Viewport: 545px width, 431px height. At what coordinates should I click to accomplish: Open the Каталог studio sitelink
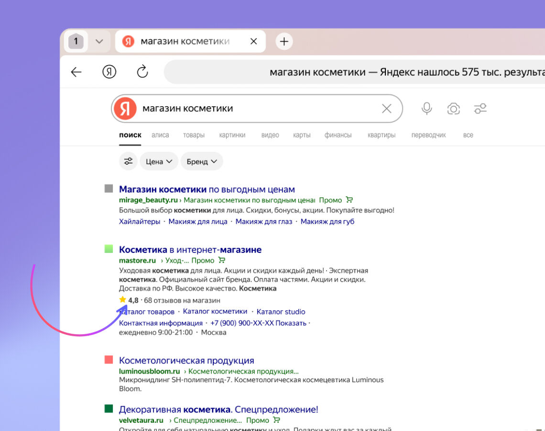point(281,312)
